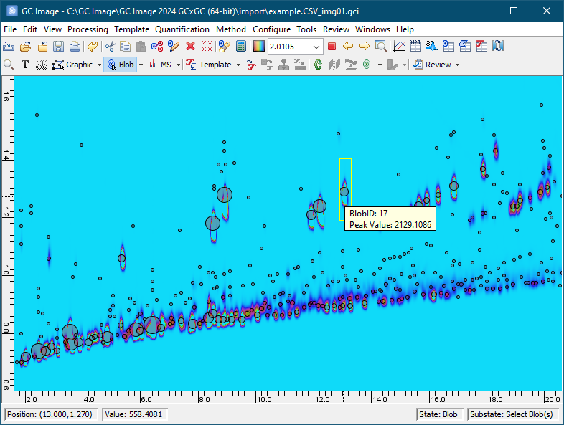Screen dimensions: 564x425
Task: Click the Save disk icon
Action: pos(58,47)
